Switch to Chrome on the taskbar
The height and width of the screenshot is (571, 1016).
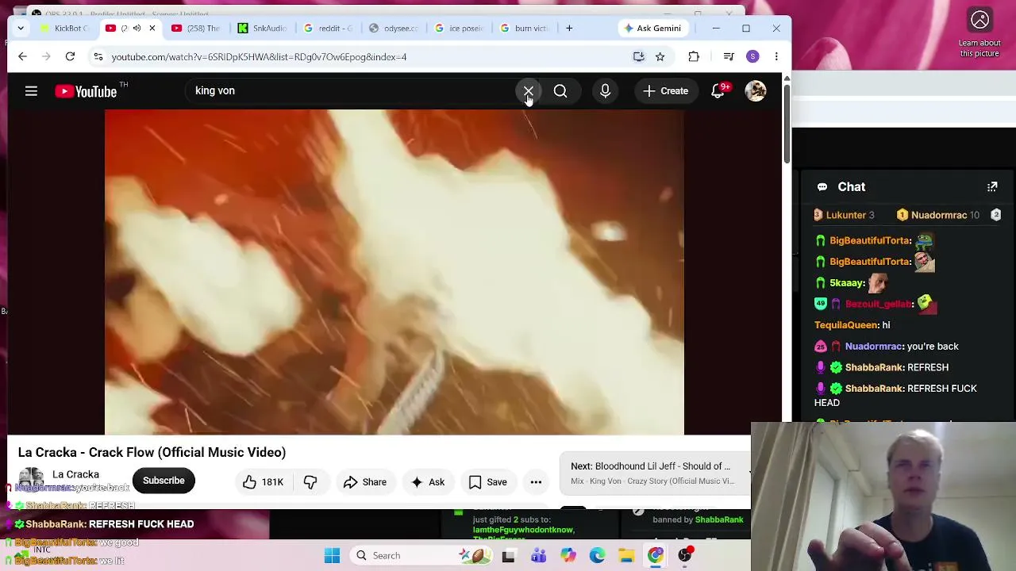tap(656, 555)
